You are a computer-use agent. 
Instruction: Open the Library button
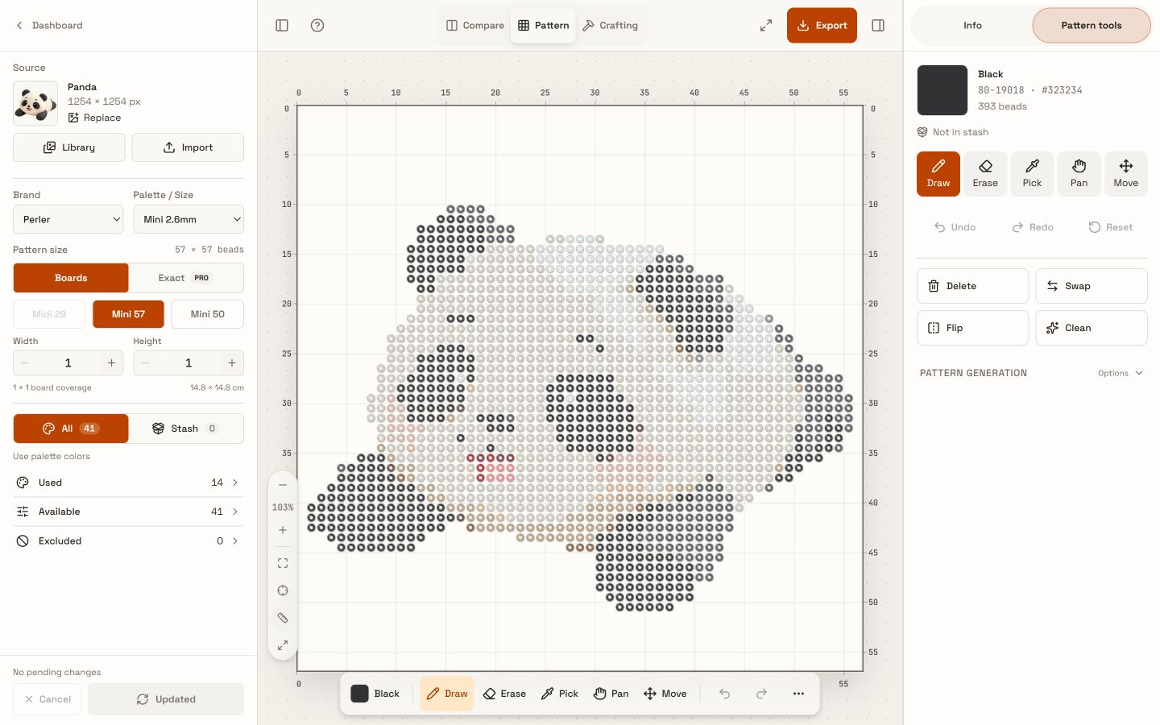pyautogui.click(x=69, y=147)
